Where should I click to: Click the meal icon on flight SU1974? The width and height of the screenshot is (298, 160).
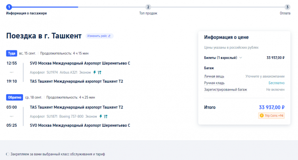pos(99,72)
